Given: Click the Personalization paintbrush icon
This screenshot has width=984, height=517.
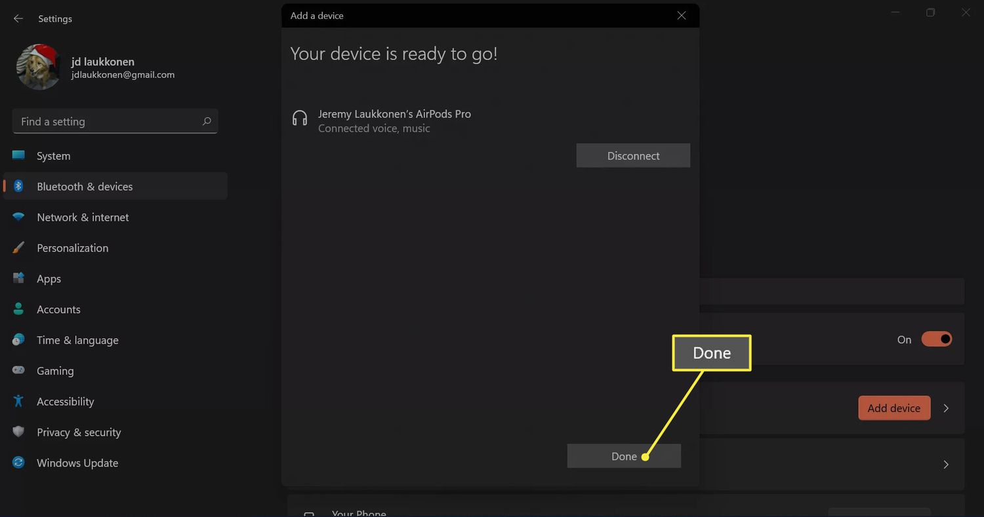Looking at the screenshot, I should tap(18, 248).
